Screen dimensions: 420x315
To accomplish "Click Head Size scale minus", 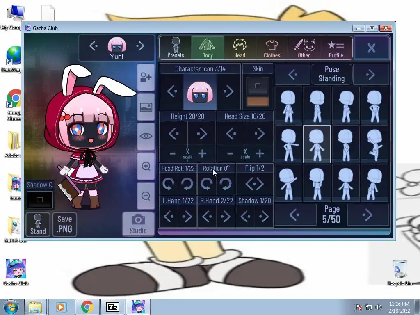I will click(230, 154).
